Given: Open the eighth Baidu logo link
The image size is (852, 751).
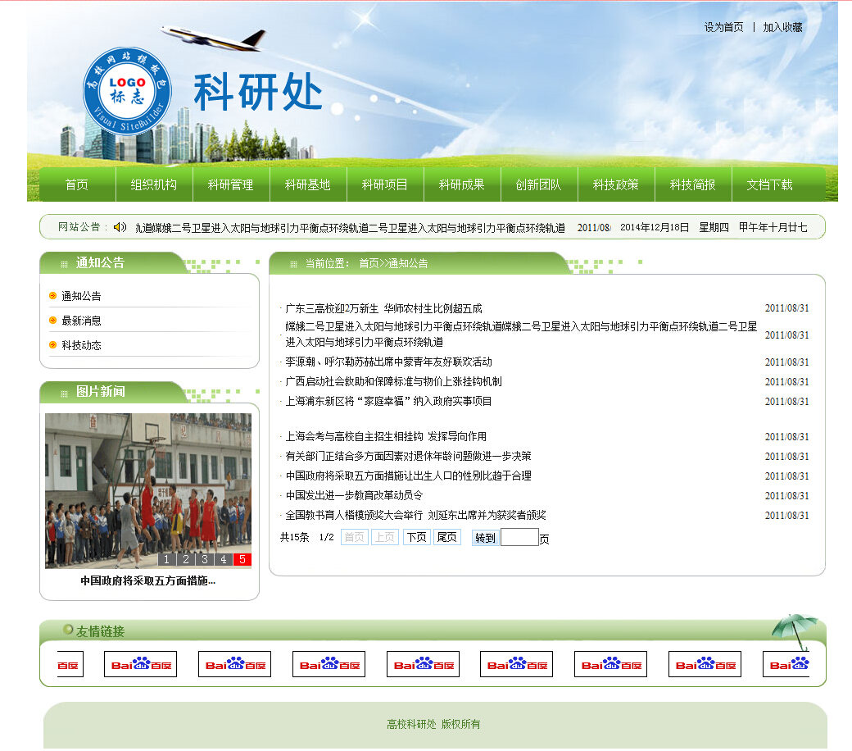Looking at the screenshot, I should click(x=705, y=664).
